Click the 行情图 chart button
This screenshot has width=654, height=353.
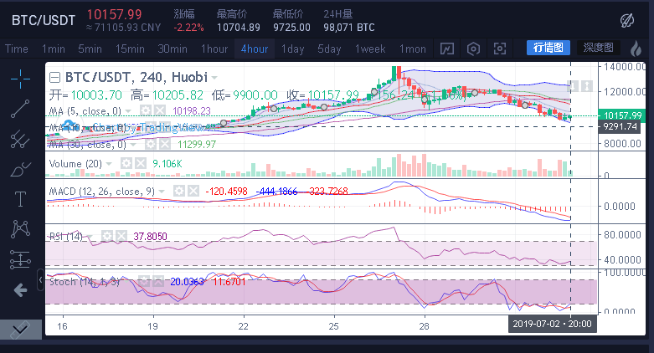[548, 48]
